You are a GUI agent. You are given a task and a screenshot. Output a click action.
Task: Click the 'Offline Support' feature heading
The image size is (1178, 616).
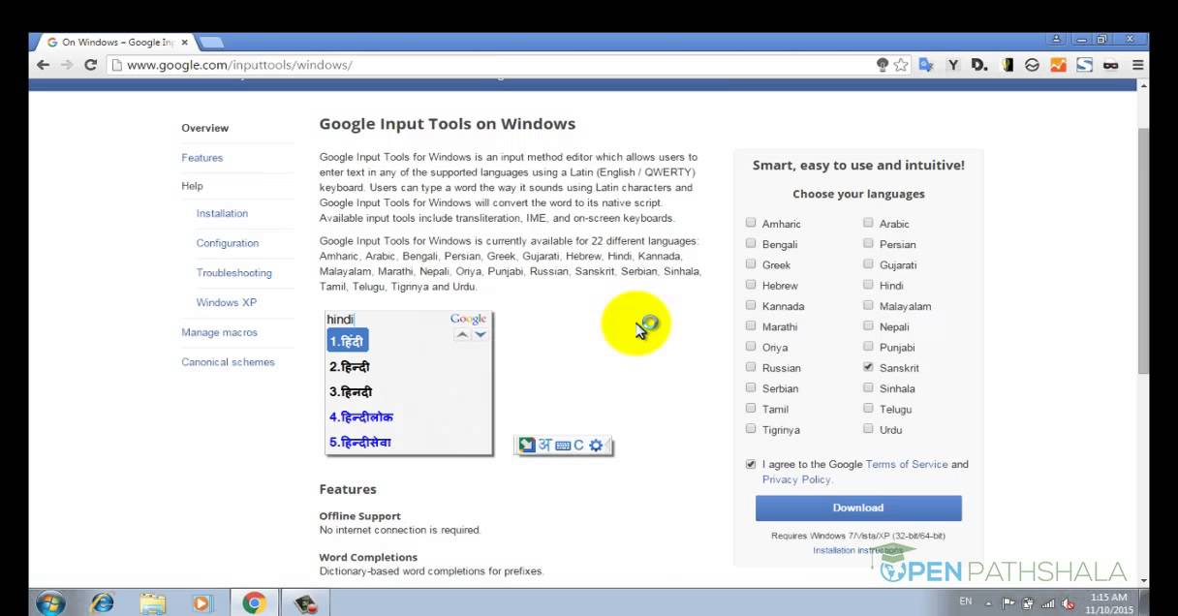(359, 516)
